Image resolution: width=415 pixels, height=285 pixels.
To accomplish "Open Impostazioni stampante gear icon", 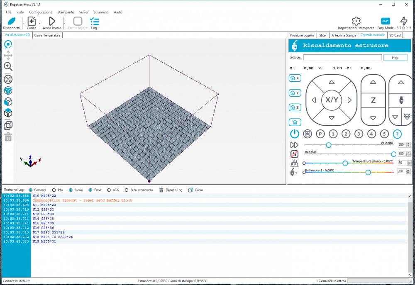I will 356,21.
